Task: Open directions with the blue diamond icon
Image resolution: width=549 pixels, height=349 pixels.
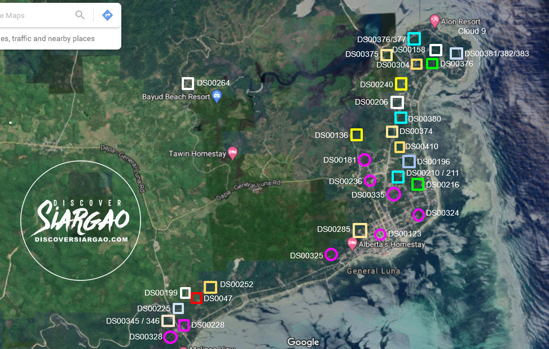Action: coord(107,15)
